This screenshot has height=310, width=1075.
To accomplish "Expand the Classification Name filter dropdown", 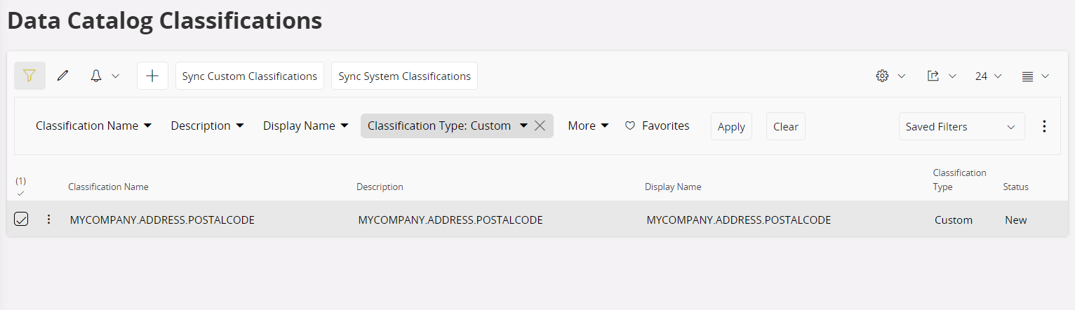I will pyautogui.click(x=94, y=126).
